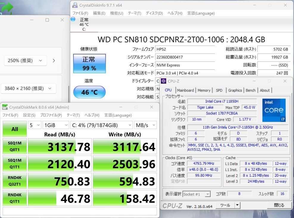294x218 pixels.
Task: Switch to the CPU tab in CPU-Z
Action: [168, 90]
